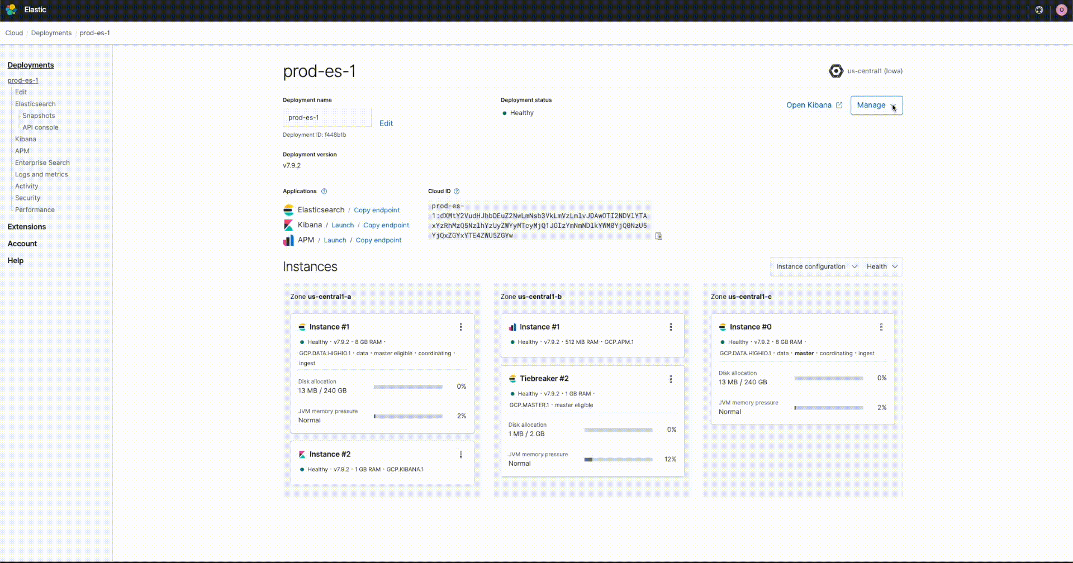Copy the Elasticsearch endpoint
This screenshot has width=1073, height=563.
(377, 210)
